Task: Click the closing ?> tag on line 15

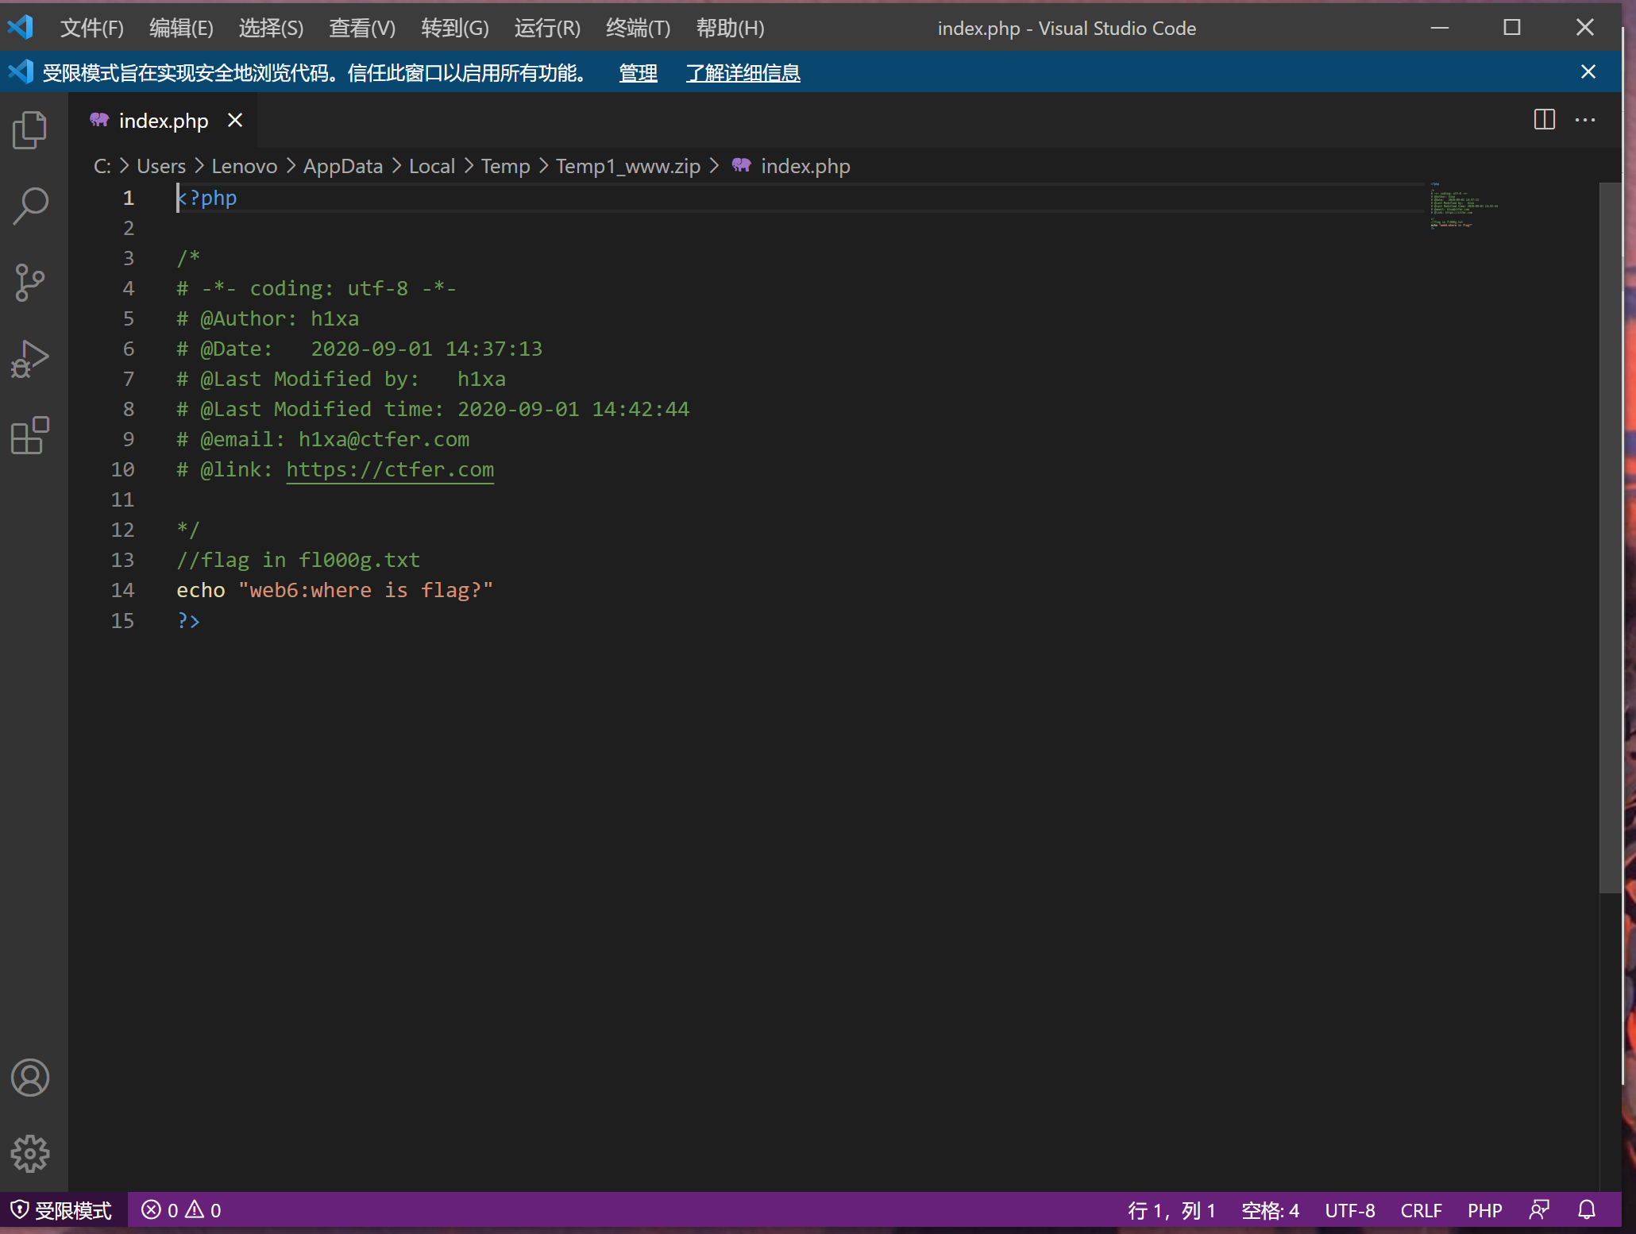Action: (188, 620)
